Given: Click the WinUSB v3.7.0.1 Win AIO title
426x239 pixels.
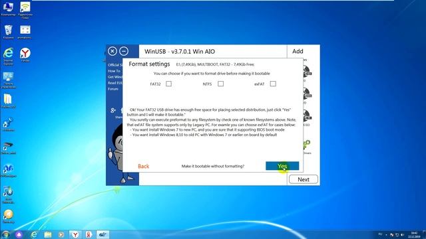Looking at the screenshot, I should (180, 52).
